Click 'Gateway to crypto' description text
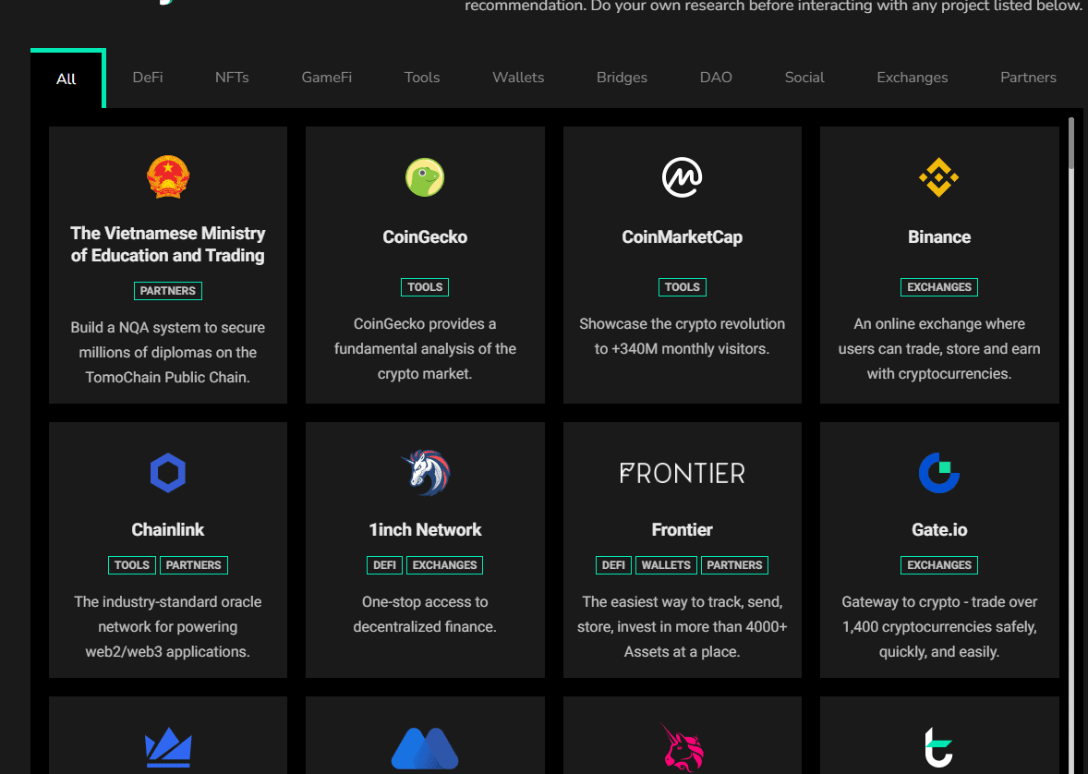 [938, 627]
